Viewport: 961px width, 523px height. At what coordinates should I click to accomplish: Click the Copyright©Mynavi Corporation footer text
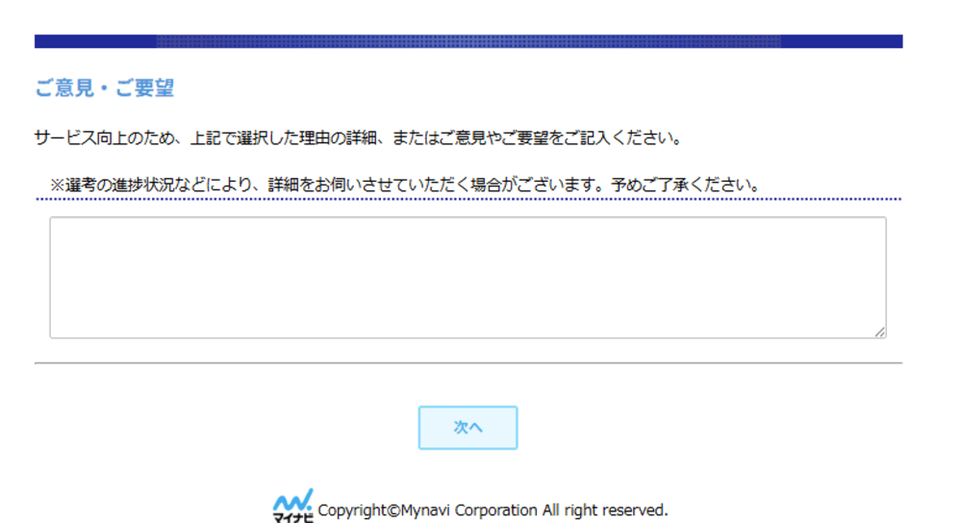493,511
